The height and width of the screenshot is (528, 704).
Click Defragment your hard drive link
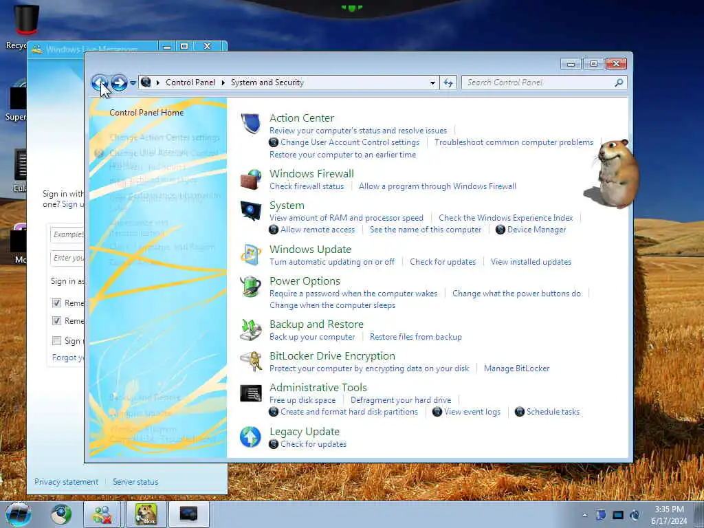point(401,401)
